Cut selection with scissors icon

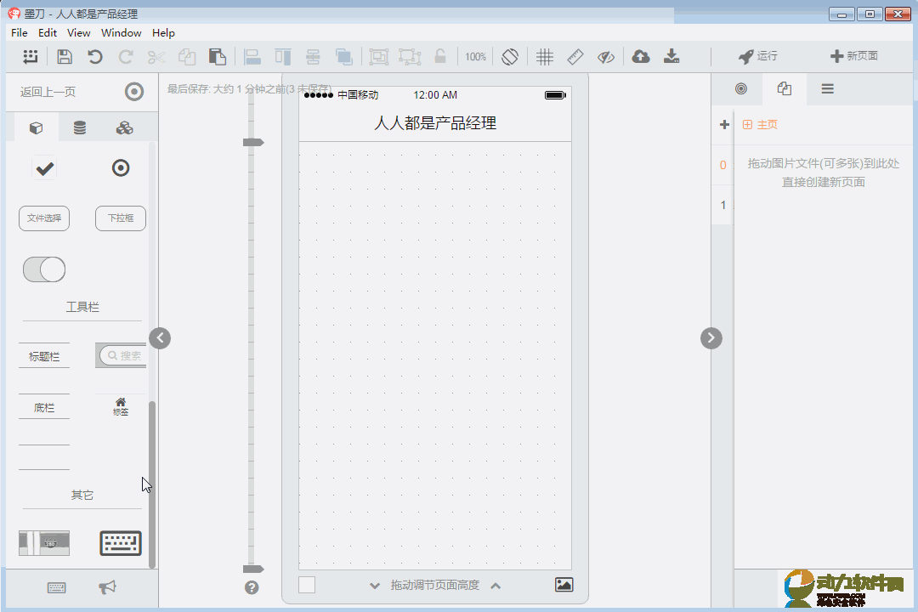(x=156, y=57)
